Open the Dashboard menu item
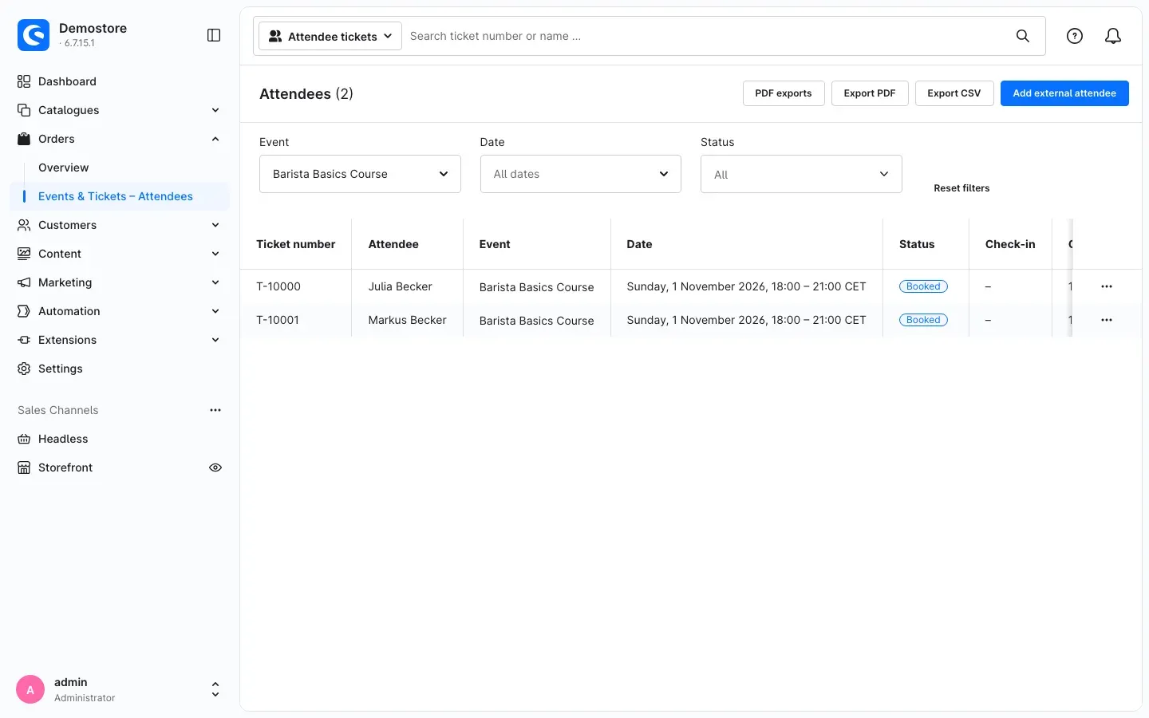The width and height of the screenshot is (1149, 718). 120,81
